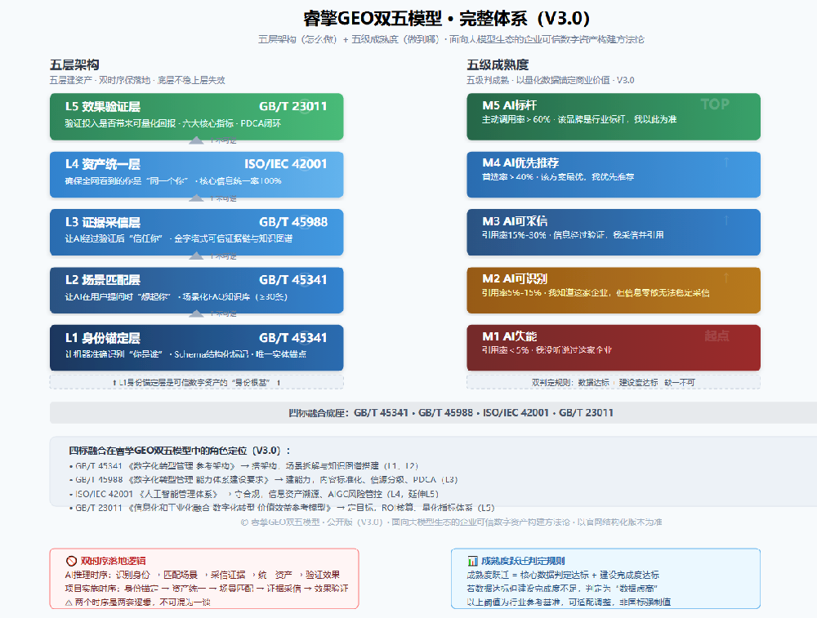Click the 五级成熟度 section heading

point(498,65)
